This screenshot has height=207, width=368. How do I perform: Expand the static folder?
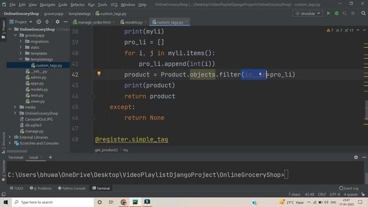pos(21,47)
